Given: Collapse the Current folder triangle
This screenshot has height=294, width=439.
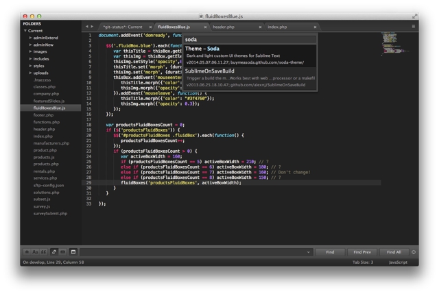Looking at the screenshot, I should (x=25, y=31).
